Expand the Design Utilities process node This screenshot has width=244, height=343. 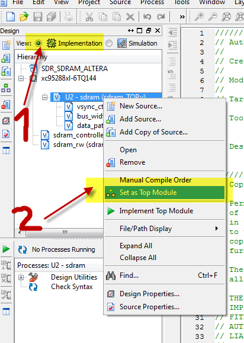[21, 277]
